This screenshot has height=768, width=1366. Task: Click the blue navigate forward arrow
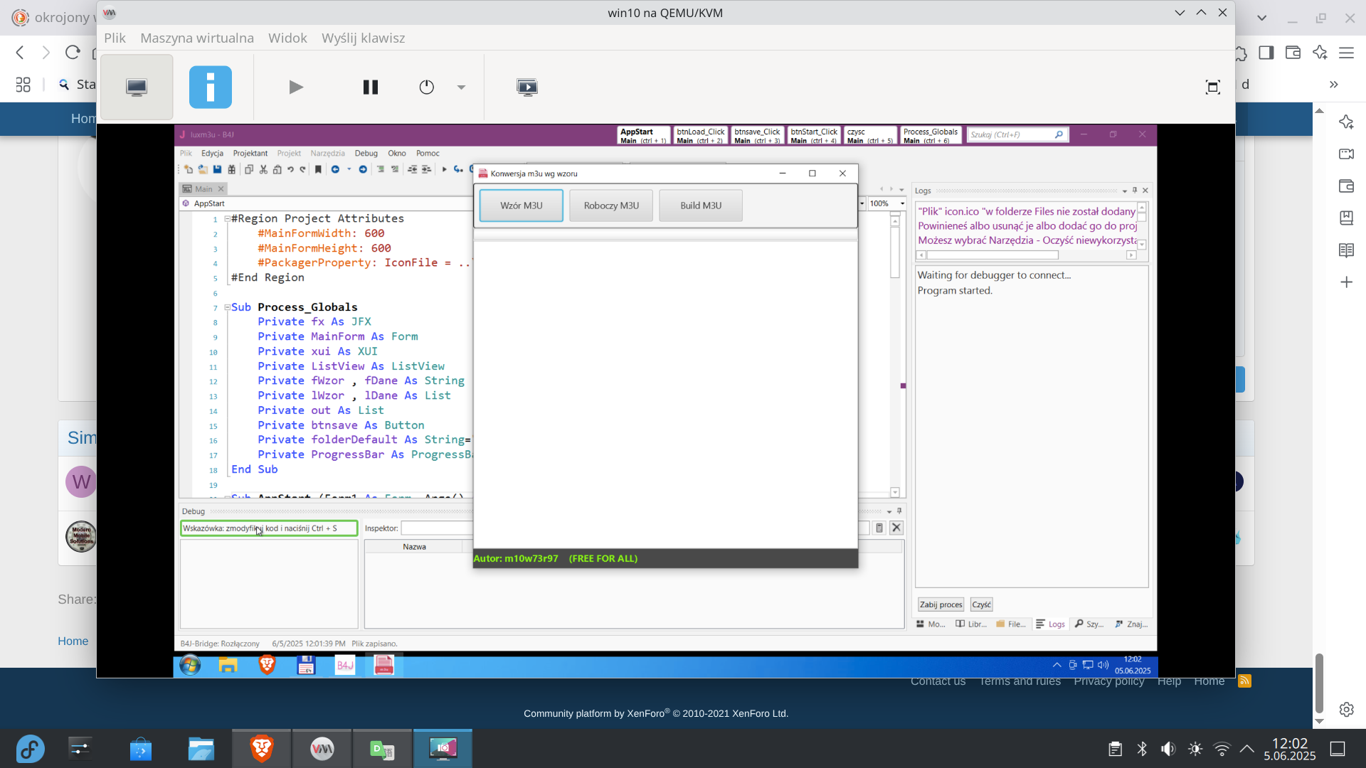[363, 169]
